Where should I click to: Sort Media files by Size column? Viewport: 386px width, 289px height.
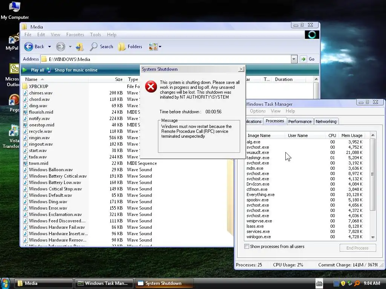coord(107,79)
